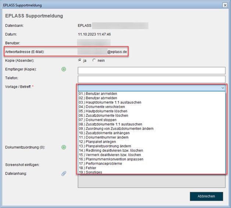The width and height of the screenshot is (231, 208).
Task: Select 'nein' for Kopie (Absender)
Action: 94,60
